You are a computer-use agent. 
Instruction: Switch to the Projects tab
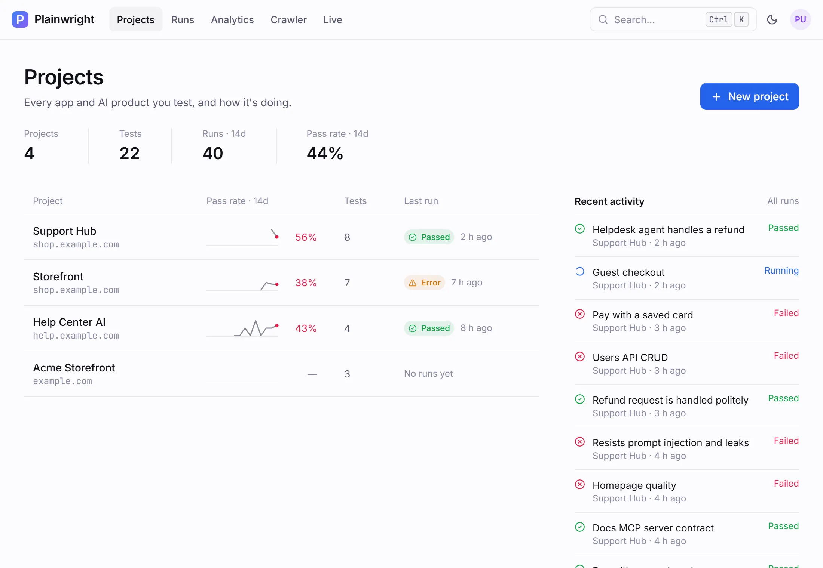pyautogui.click(x=135, y=19)
